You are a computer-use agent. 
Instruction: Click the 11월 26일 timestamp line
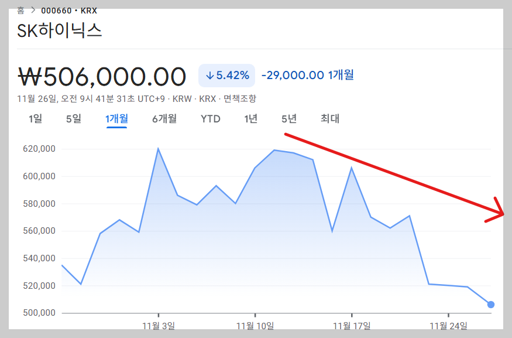pyautogui.click(x=136, y=99)
